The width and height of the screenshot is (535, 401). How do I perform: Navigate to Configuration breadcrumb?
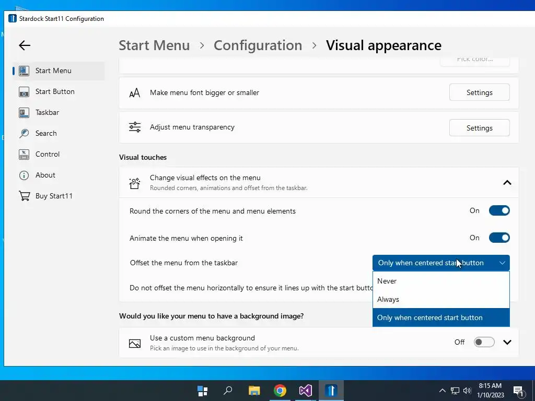258,45
